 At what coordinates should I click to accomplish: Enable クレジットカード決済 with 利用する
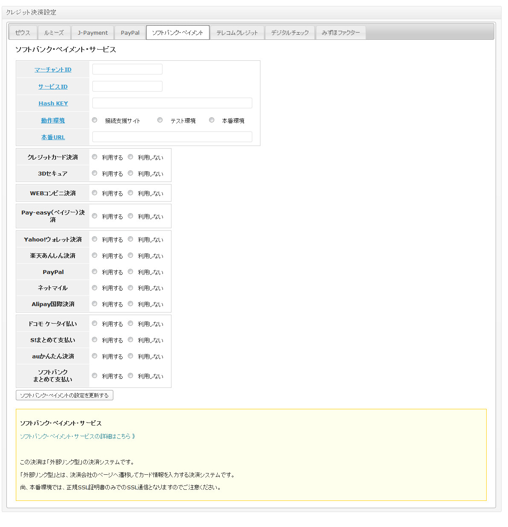coord(95,157)
